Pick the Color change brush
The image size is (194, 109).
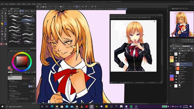15,28
